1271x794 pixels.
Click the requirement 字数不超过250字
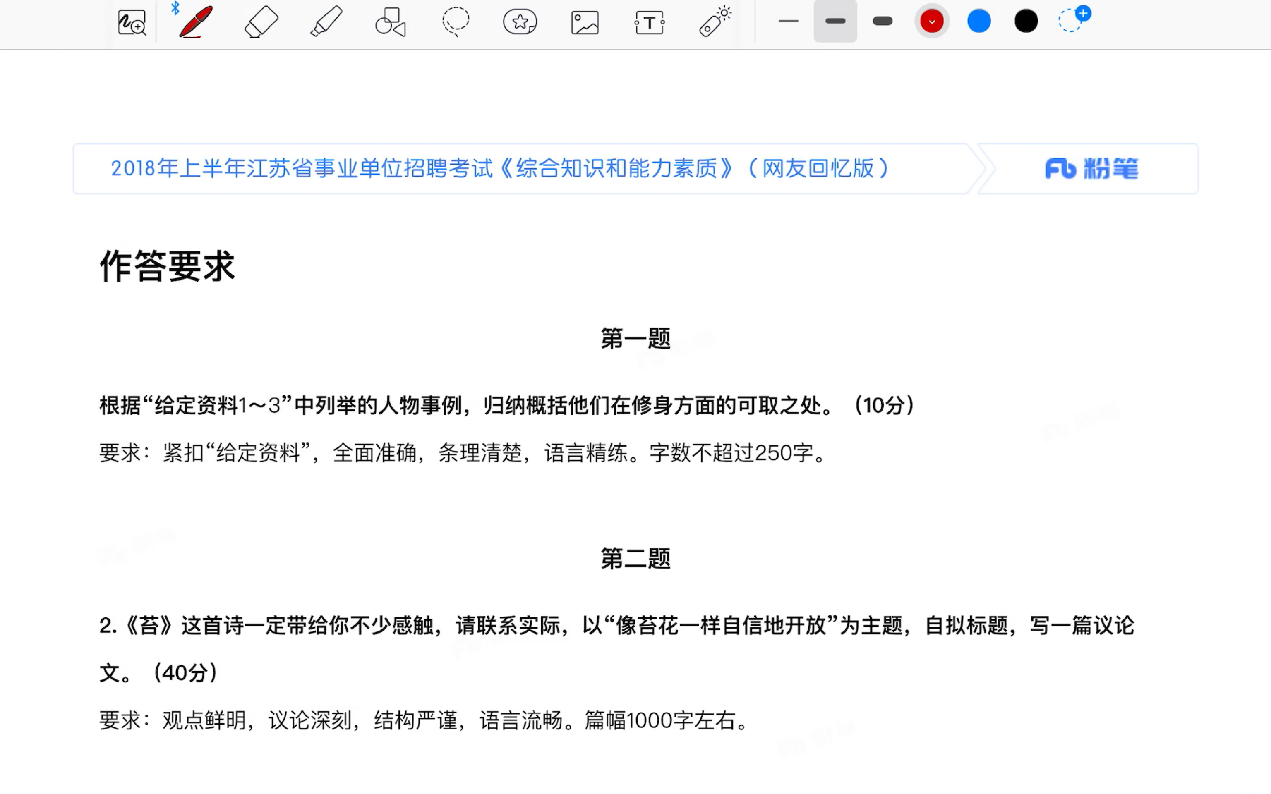point(738,453)
